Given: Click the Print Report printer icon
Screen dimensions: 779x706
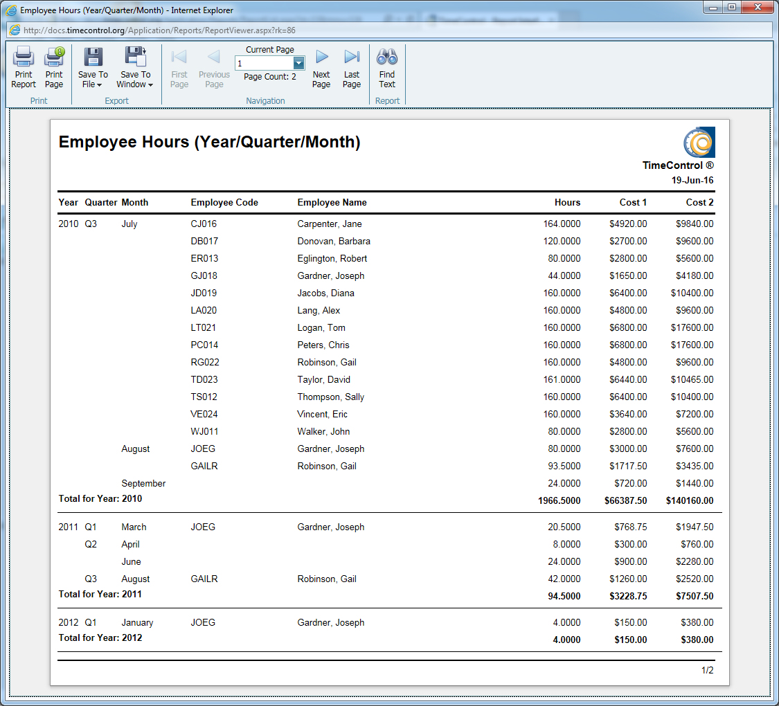Looking at the screenshot, I should pyautogui.click(x=24, y=57).
